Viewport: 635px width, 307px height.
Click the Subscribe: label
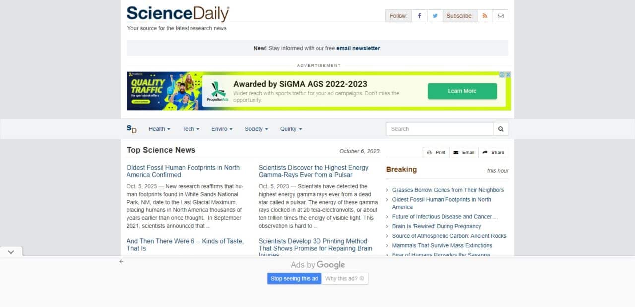pos(460,16)
